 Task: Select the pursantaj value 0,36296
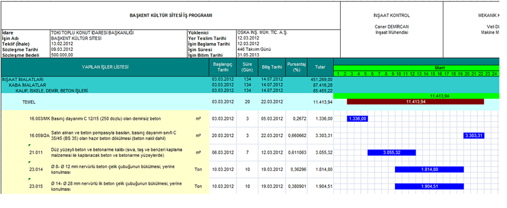tap(298, 169)
